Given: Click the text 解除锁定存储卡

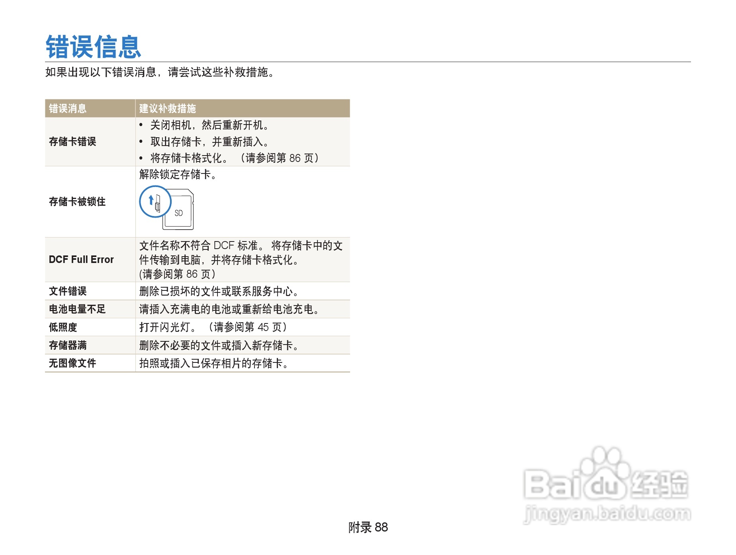Looking at the screenshot, I should pyautogui.click(x=178, y=174).
